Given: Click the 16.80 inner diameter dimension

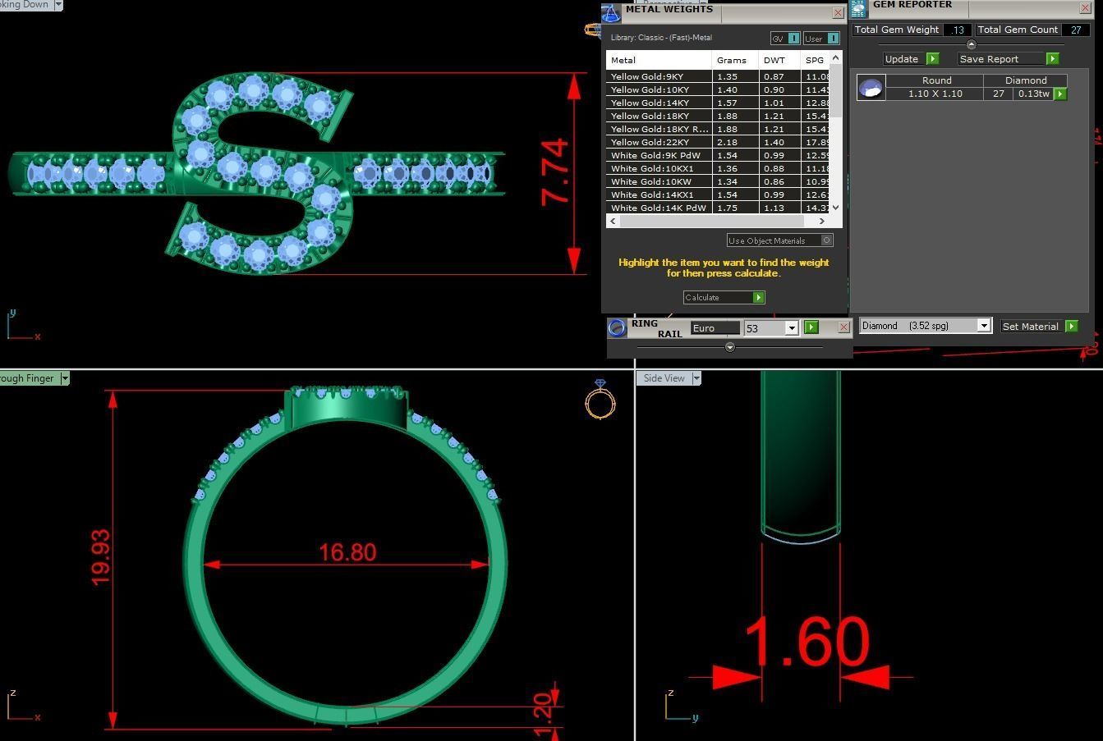Looking at the screenshot, I should [347, 552].
